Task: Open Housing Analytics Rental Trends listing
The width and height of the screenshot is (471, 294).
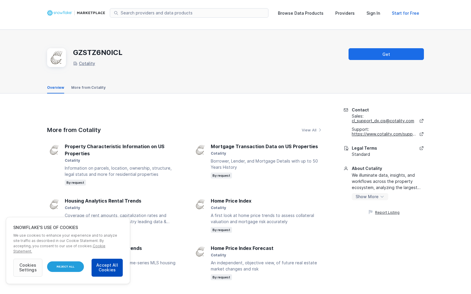Action: (103, 201)
